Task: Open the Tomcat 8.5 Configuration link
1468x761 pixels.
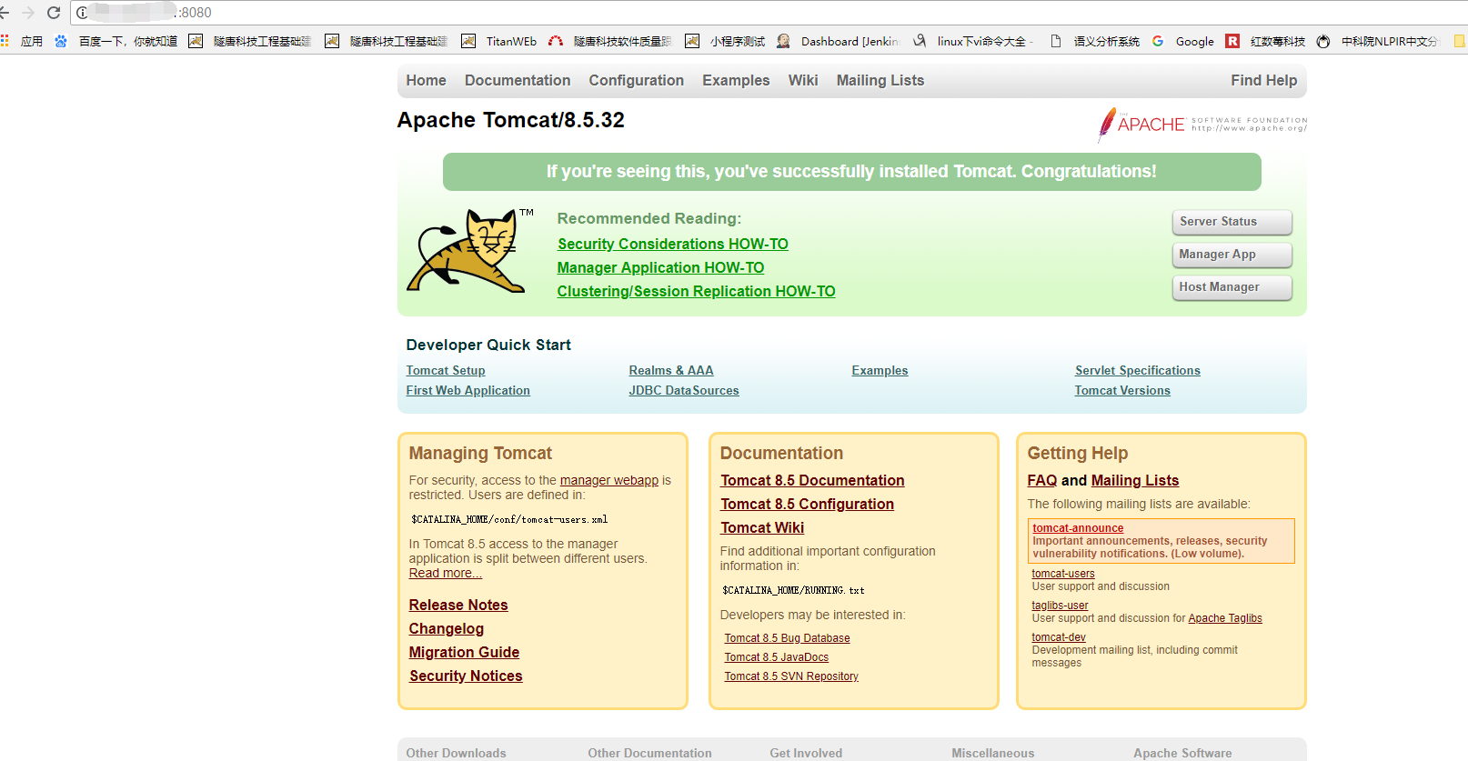Action: 807,504
